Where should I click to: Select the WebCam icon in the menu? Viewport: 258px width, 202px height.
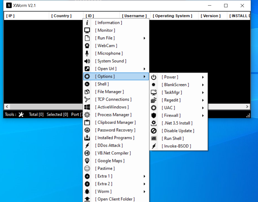(87, 46)
